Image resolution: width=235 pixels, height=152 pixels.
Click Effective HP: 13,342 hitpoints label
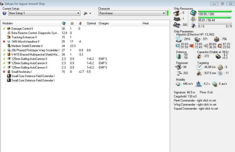(195, 35)
